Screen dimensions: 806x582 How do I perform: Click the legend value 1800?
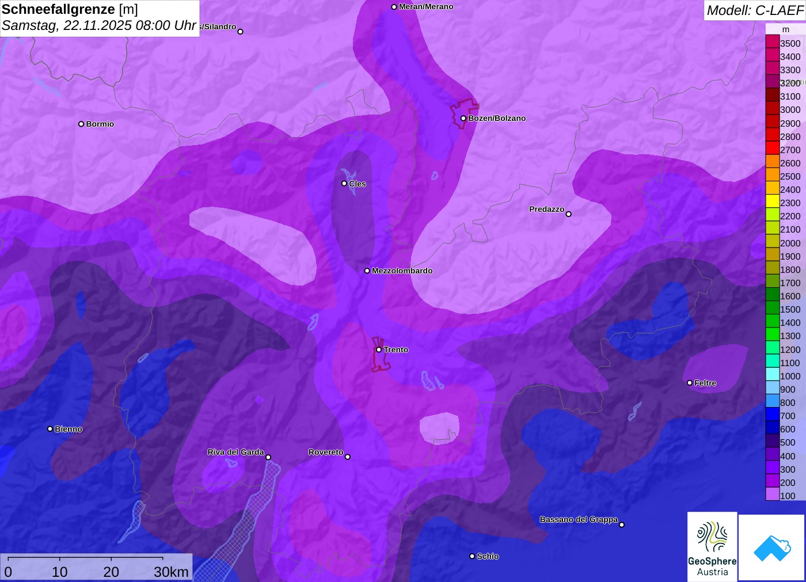pos(790,269)
